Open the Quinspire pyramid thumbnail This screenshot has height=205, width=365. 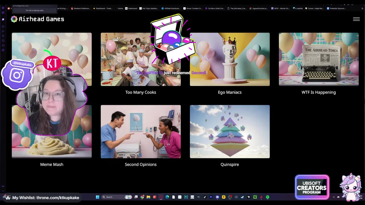(230, 132)
